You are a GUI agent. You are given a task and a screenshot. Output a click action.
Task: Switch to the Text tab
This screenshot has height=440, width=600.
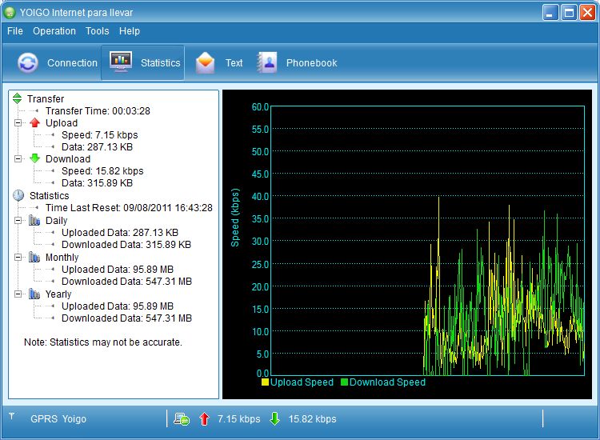(x=219, y=62)
